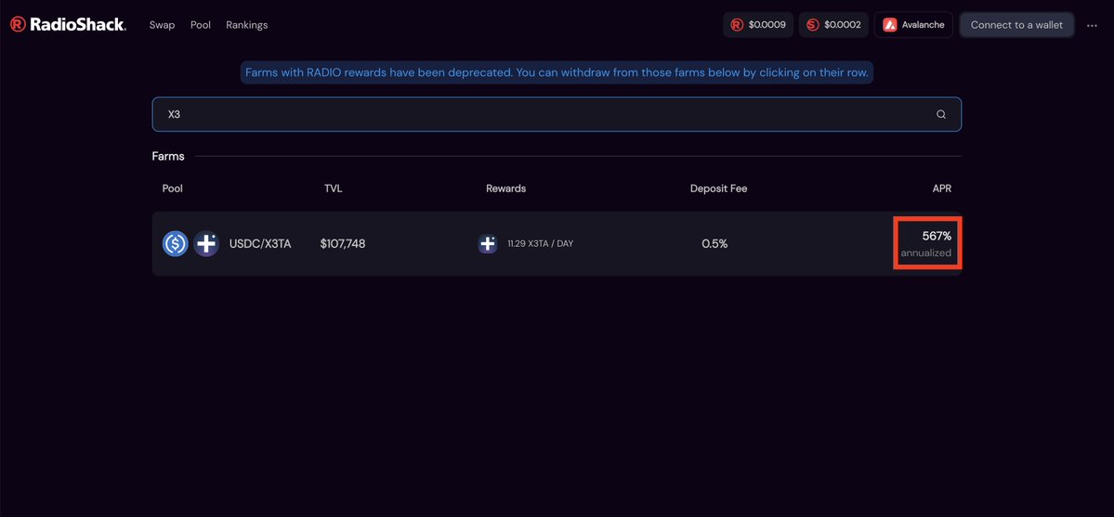
Task: Click the red RADIO coin icon
Action: (x=737, y=25)
